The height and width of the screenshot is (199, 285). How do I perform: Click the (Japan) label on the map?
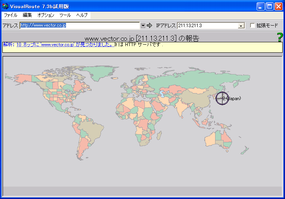[234, 99]
